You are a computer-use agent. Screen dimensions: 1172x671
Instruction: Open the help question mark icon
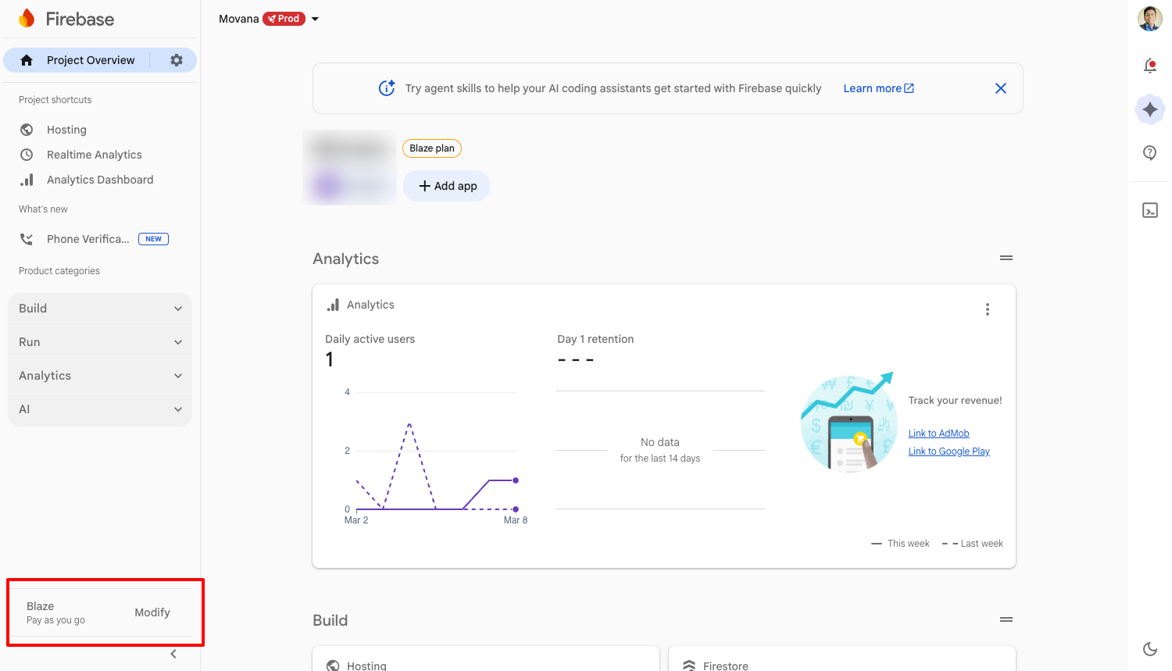pos(1150,153)
